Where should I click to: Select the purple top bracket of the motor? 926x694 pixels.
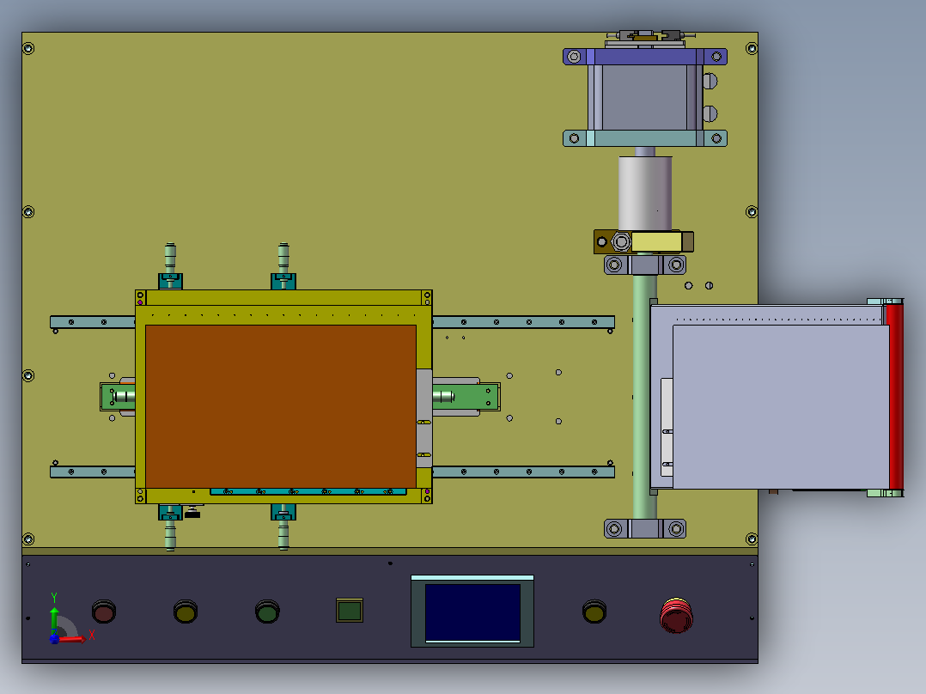(x=645, y=57)
